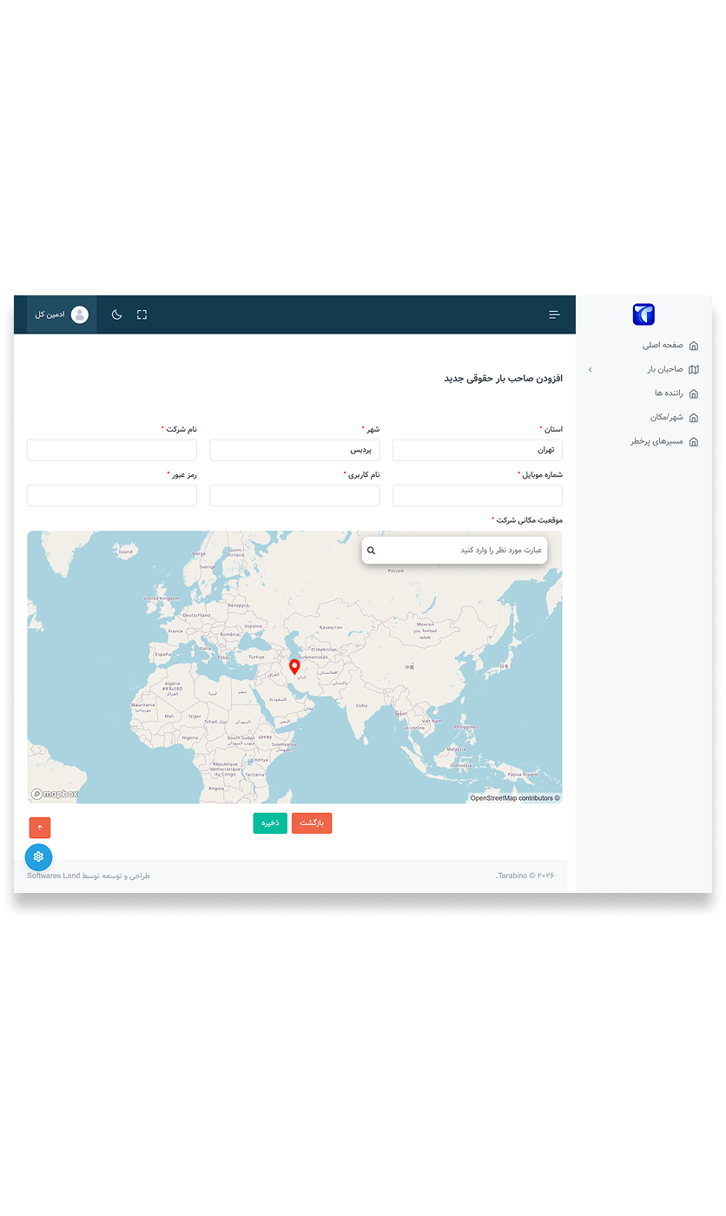Open the ادمین کل user profile menu
This screenshot has height=1216, width=726.
click(62, 314)
